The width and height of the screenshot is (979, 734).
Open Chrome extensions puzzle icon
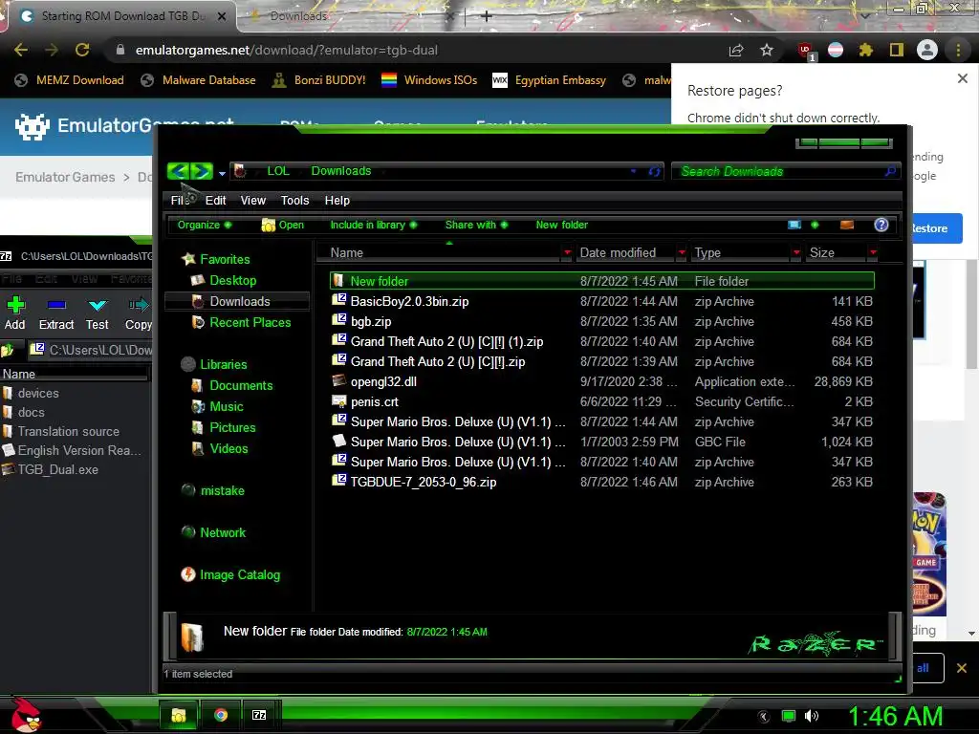pyautogui.click(x=866, y=50)
